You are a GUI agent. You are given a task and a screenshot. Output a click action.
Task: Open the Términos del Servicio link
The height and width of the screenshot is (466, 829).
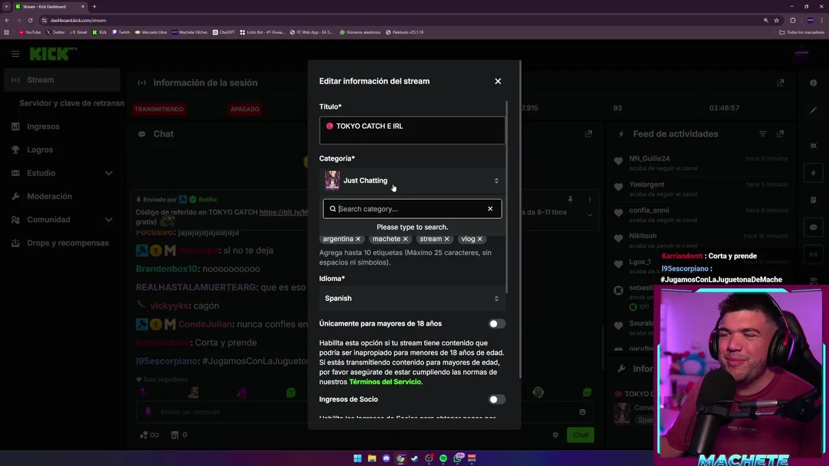(385, 382)
